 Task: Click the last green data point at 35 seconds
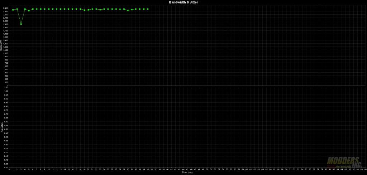pos(148,9)
